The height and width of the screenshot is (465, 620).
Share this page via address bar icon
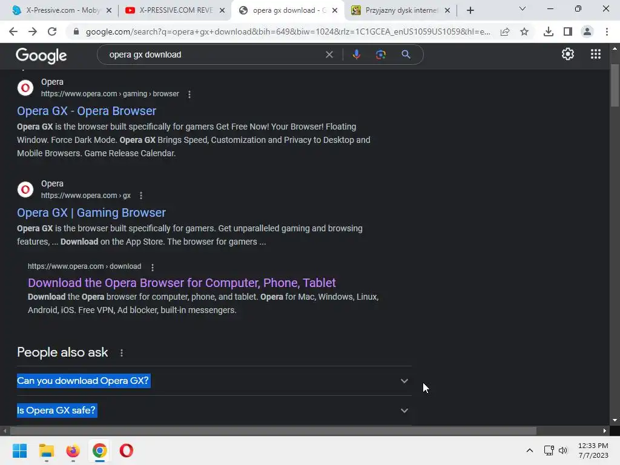[505, 31]
